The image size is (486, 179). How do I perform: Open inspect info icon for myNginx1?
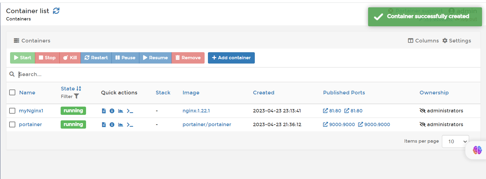click(x=112, y=111)
